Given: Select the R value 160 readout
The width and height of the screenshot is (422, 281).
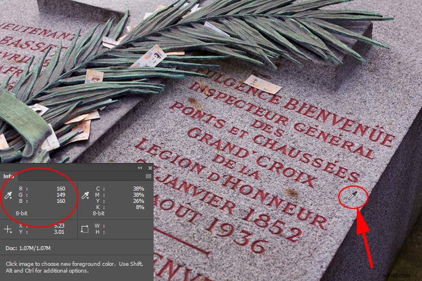Looking at the screenshot, I should 61,188.
